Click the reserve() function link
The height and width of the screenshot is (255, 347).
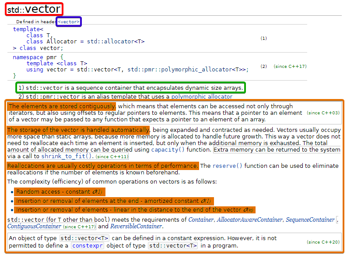point(227,166)
